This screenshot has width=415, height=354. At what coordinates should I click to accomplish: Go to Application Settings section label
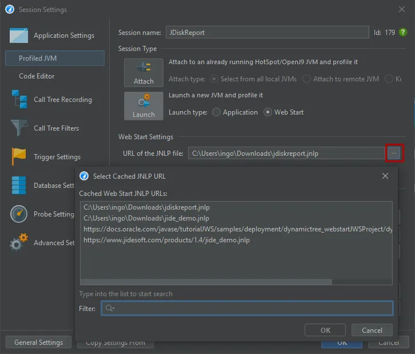64,36
